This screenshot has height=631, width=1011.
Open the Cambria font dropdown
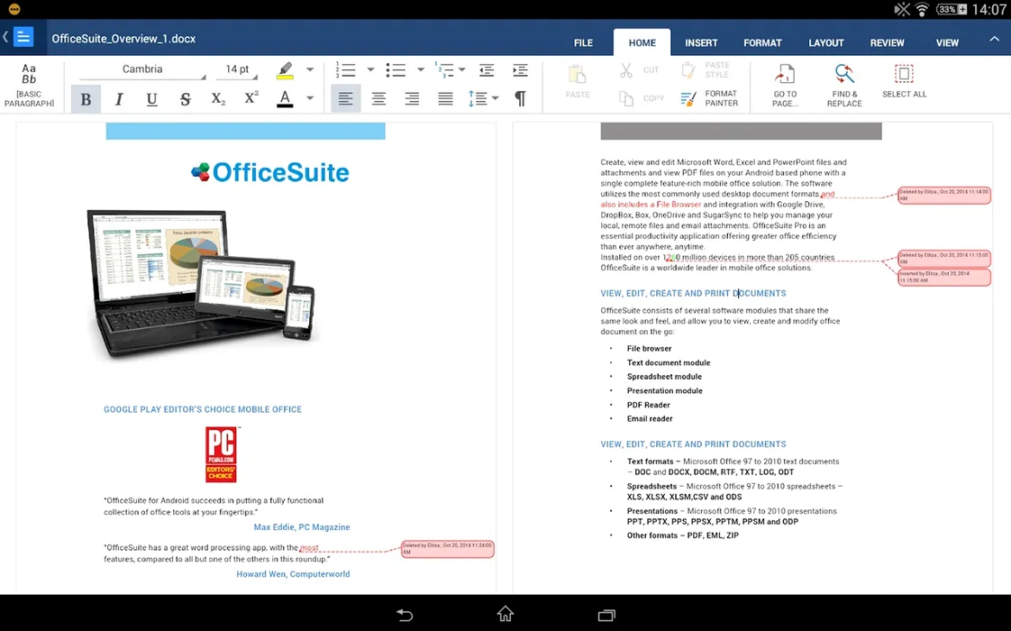pos(142,69)
